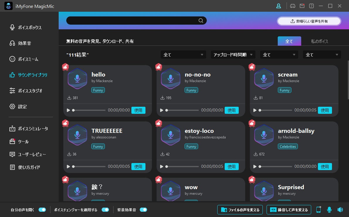Click the vertical scrollbar of sound list
The height and width of the screenshot is (217, 349).
tap(348, 80)
